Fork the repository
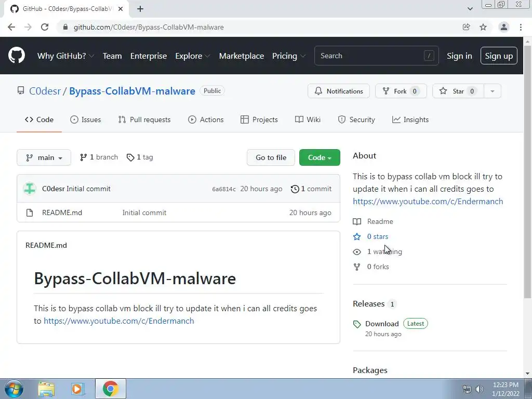 tap(401, 91)
